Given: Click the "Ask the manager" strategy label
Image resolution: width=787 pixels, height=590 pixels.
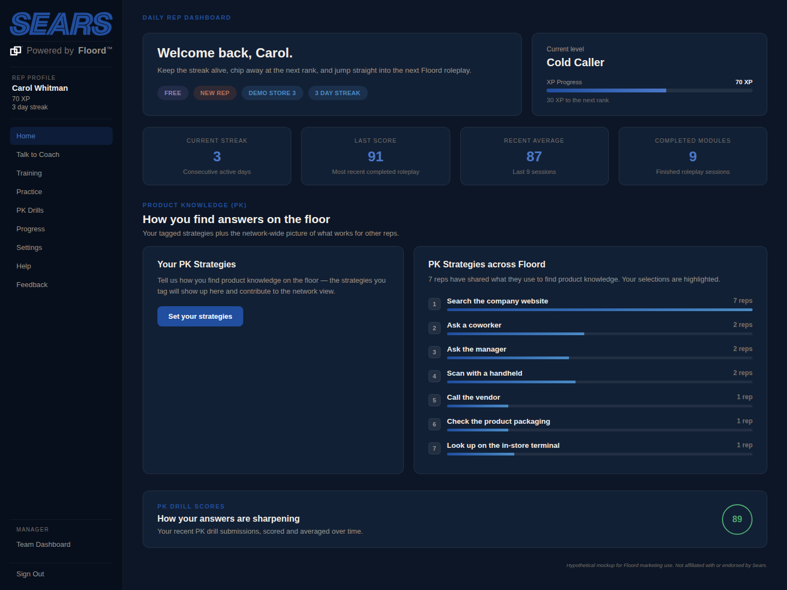Looking at the screenshot, I should pyautogui.click(x=477, y=349).
